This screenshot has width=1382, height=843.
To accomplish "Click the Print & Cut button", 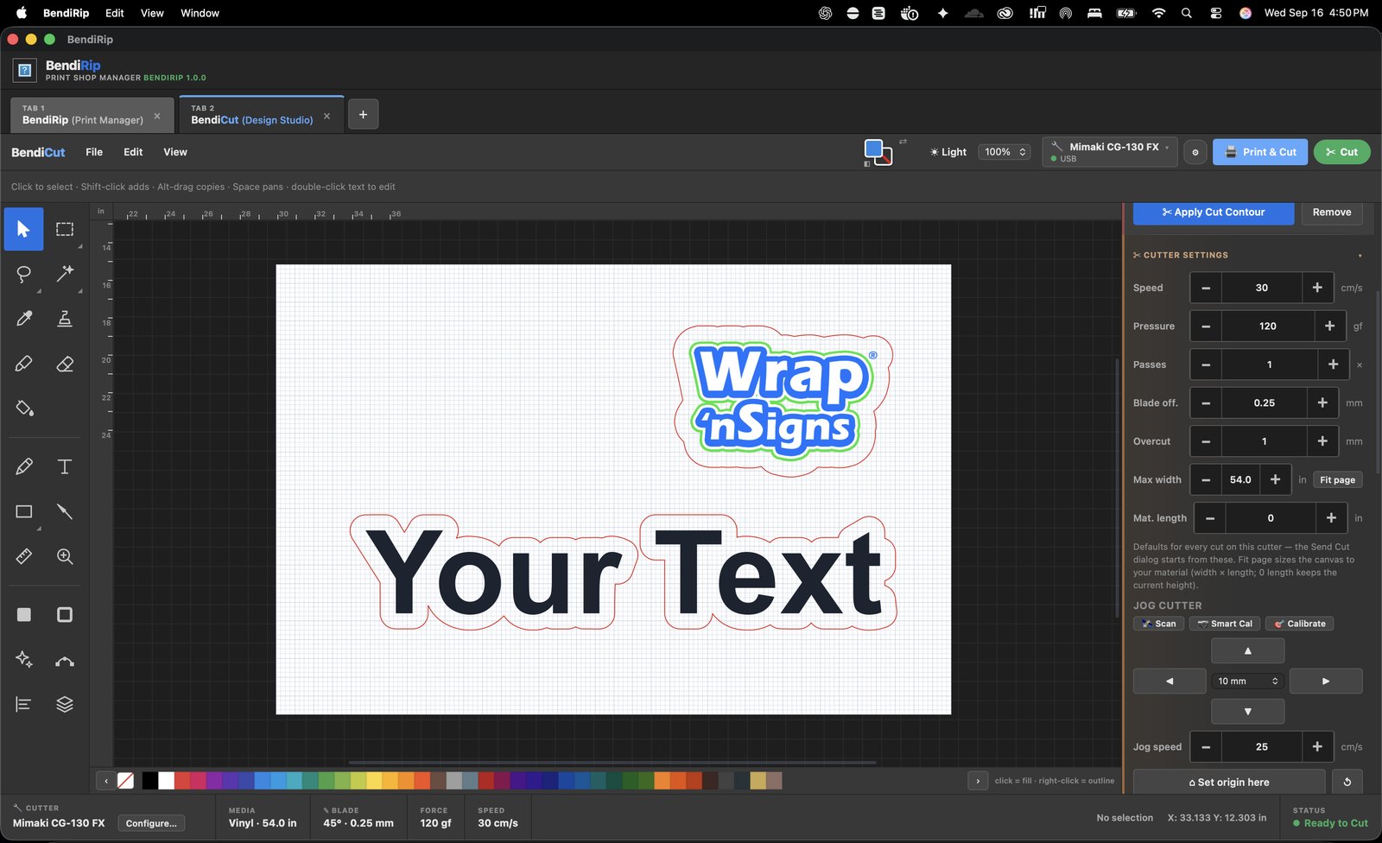I will tap(1260, 152).
